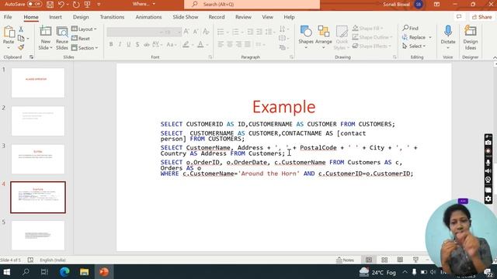Click the recorder settings gear icon
497x279 pixels.
488,198
